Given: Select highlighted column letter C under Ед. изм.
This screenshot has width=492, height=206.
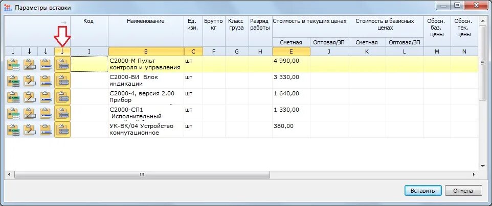Looking at the screenshot, I should pos(193,51).
